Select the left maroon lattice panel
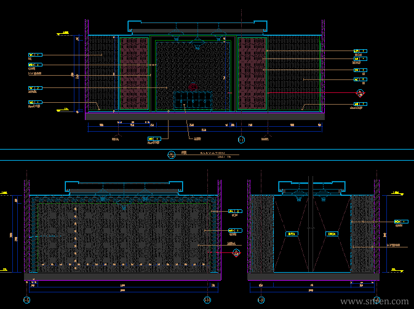 (134, 73)
